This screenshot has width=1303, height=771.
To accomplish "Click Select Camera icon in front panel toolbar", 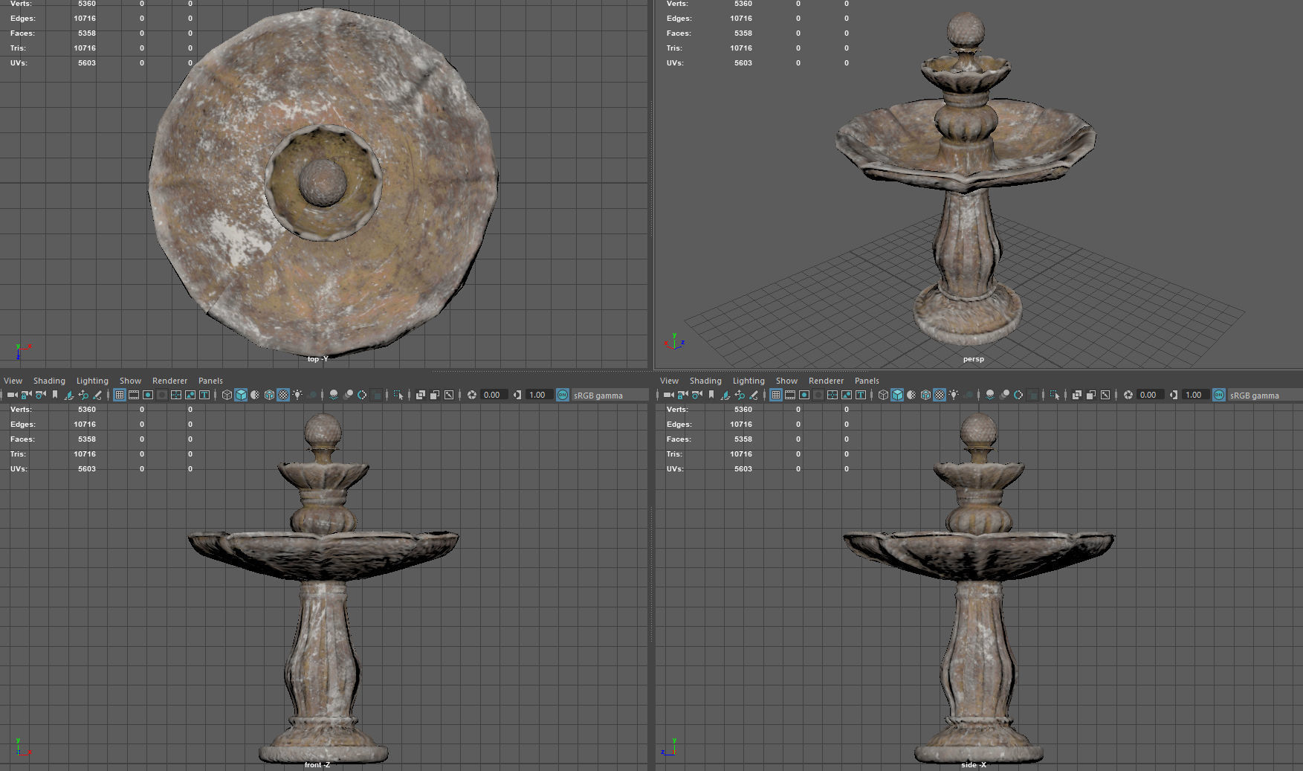I will point(12,395).
